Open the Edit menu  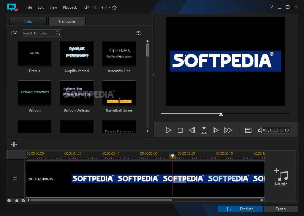tap(40, 7)
